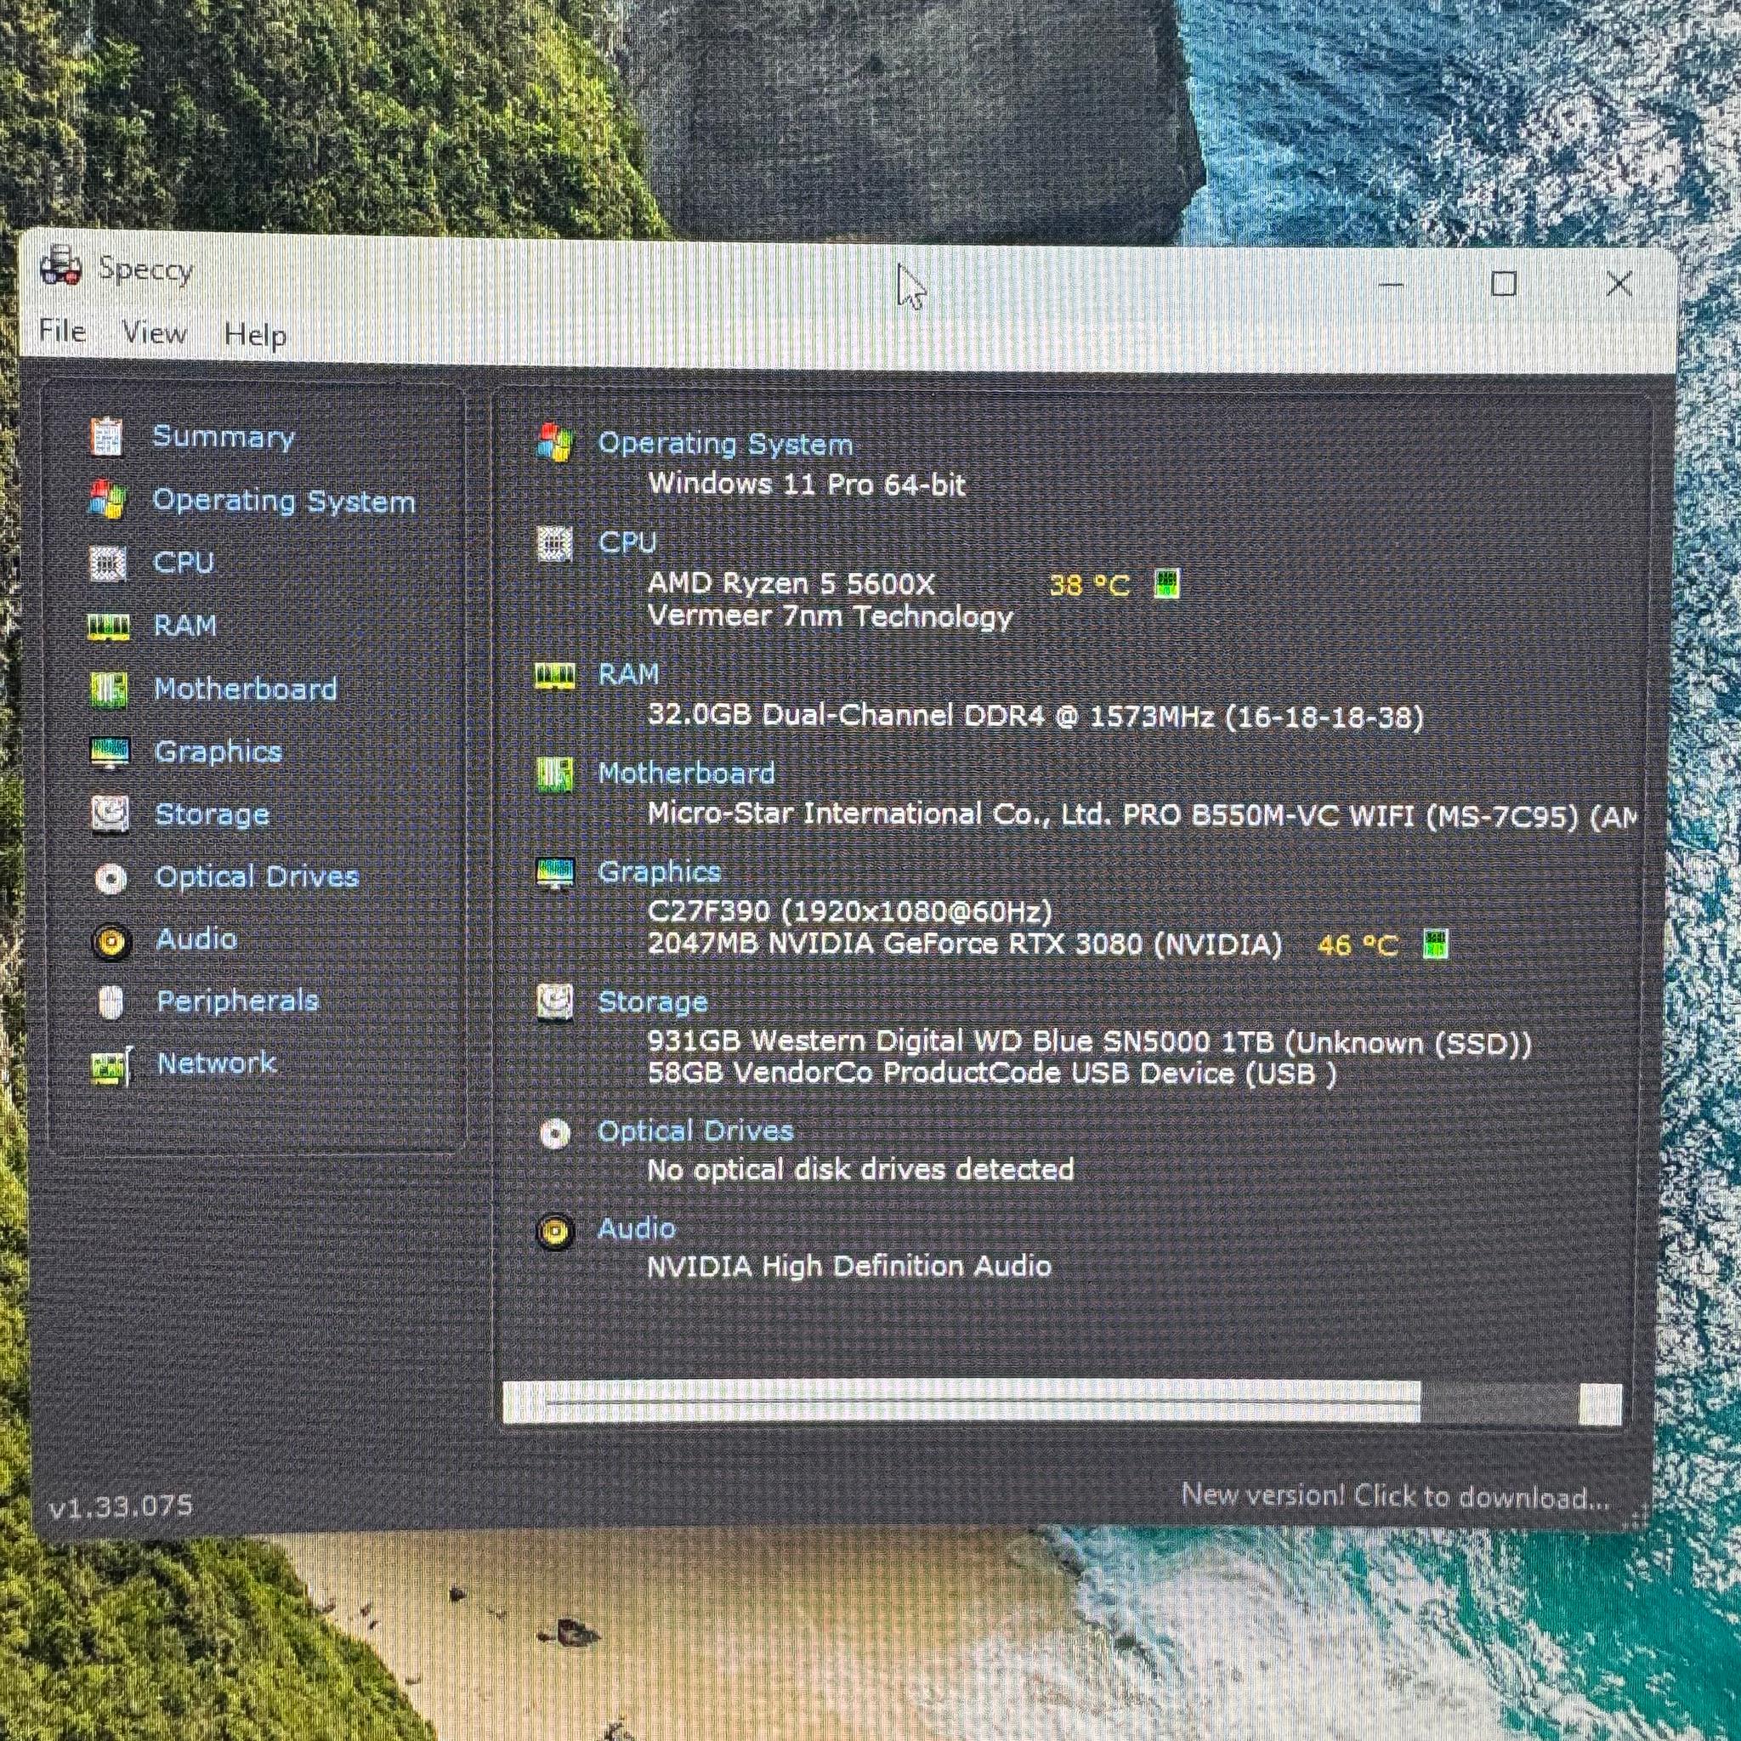Viewport: 1741px width, 1741px height.
Task: Open the Summary section in sidebar
Action: click(x=223, y=437)
